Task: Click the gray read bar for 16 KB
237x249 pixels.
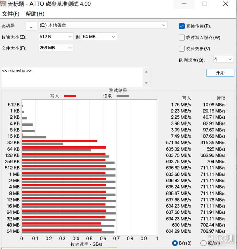Action: (x=34, y=137)
